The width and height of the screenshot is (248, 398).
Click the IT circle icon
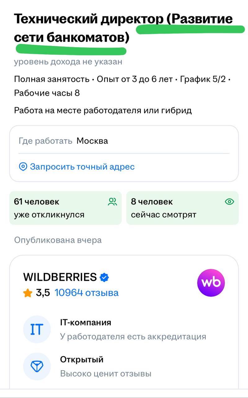(x=37, y=329)
